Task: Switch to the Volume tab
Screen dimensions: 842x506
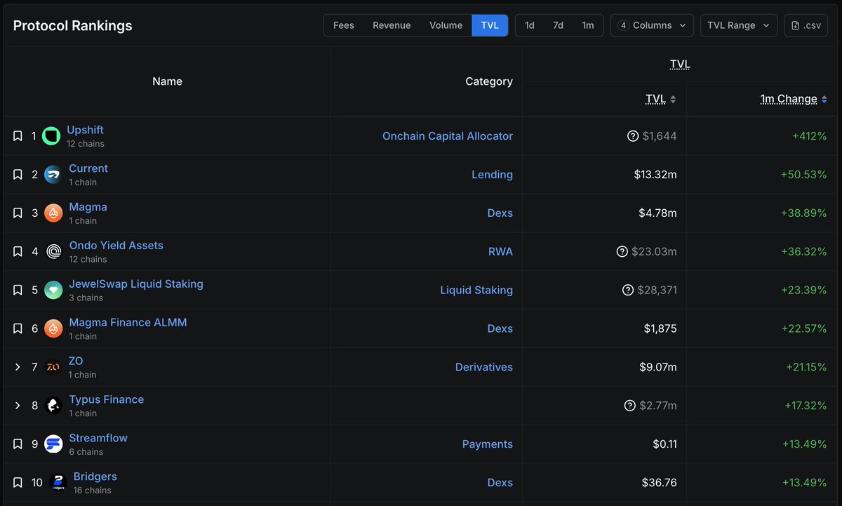Action: pyautogui.click(x=446, y=25)
